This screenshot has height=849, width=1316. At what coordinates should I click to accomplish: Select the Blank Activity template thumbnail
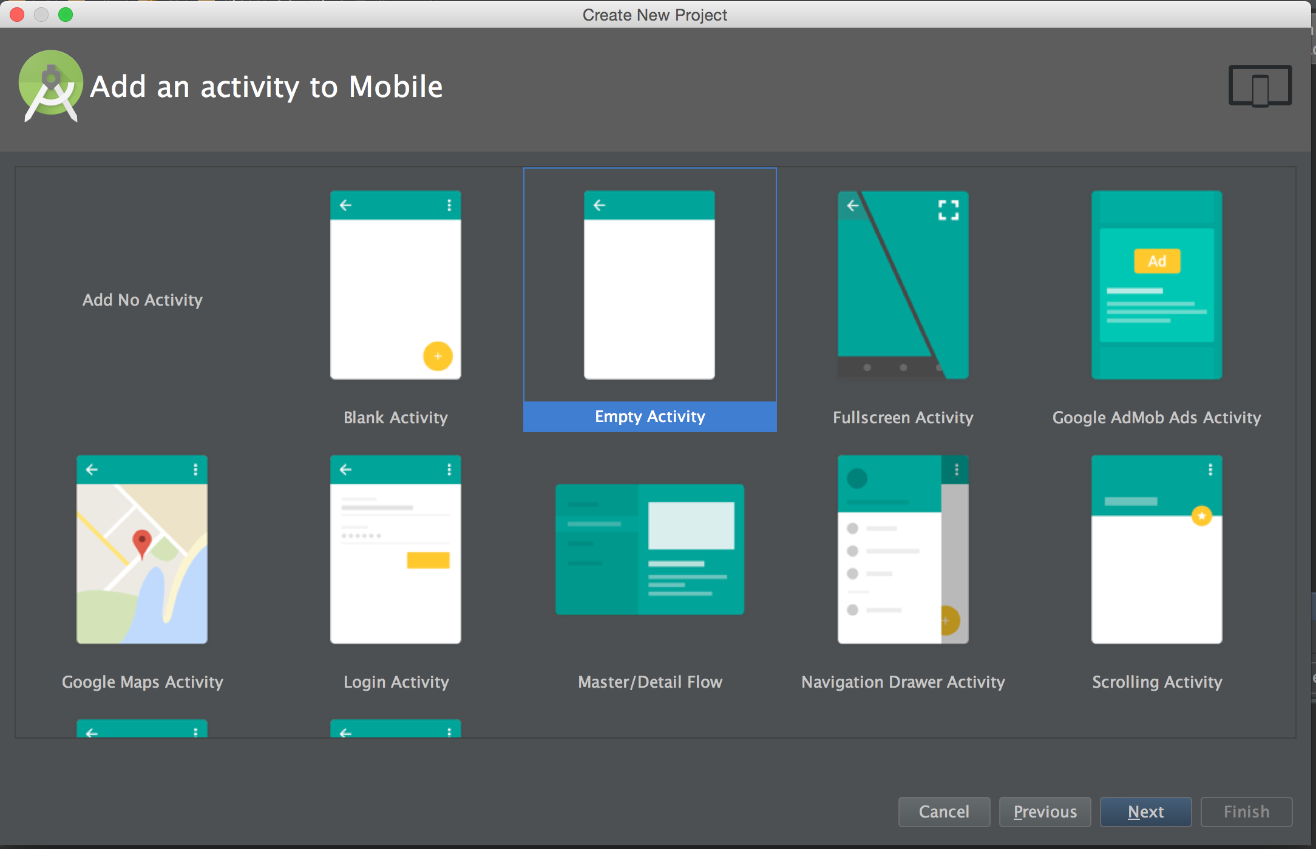[395, 285]
